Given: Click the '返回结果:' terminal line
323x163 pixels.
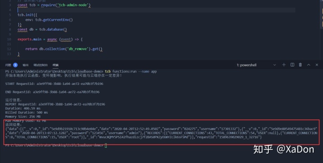Looking at the screenshot, I should (x=13, y=125).
